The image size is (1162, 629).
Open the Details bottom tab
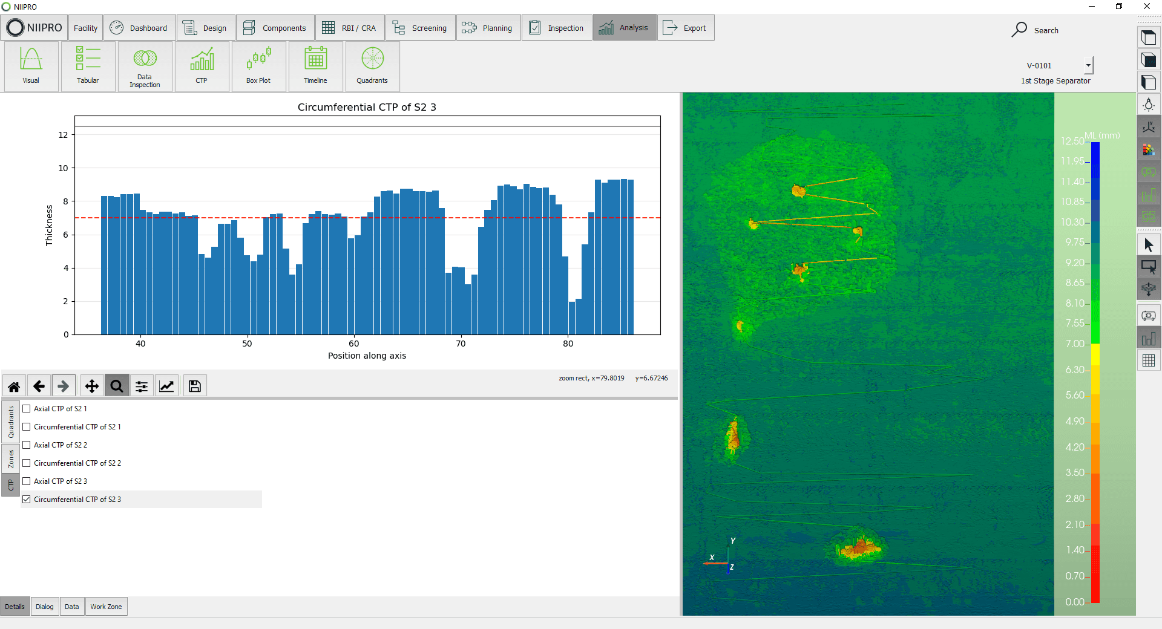pyautogui.click(x=15, y=607)
